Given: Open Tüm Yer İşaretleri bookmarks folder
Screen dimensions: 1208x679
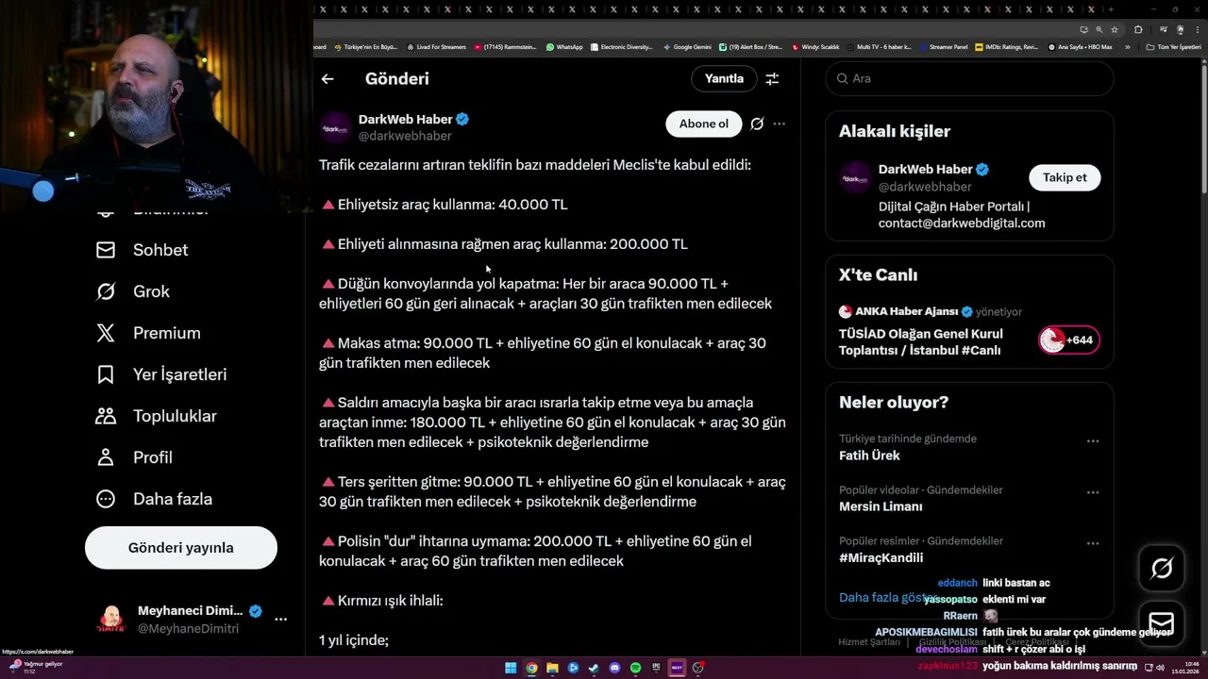Looking at the screenshot, I should pos(1174,47).
